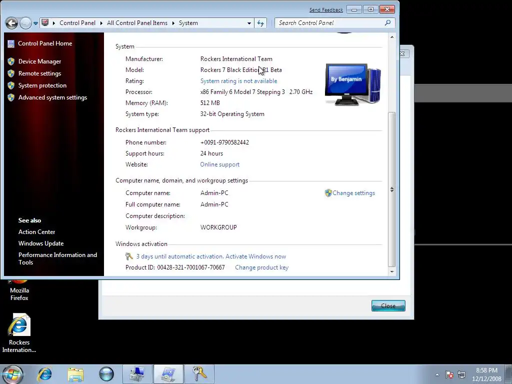The image size is (512, 384).
Task: Open Mozilla Firefox desktop shortcut
Action: [19, 290]
